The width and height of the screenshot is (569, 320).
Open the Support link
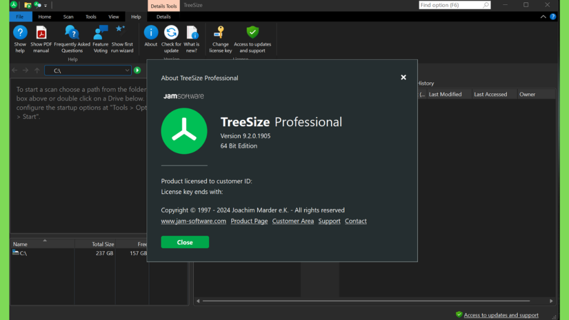point(329,221)
